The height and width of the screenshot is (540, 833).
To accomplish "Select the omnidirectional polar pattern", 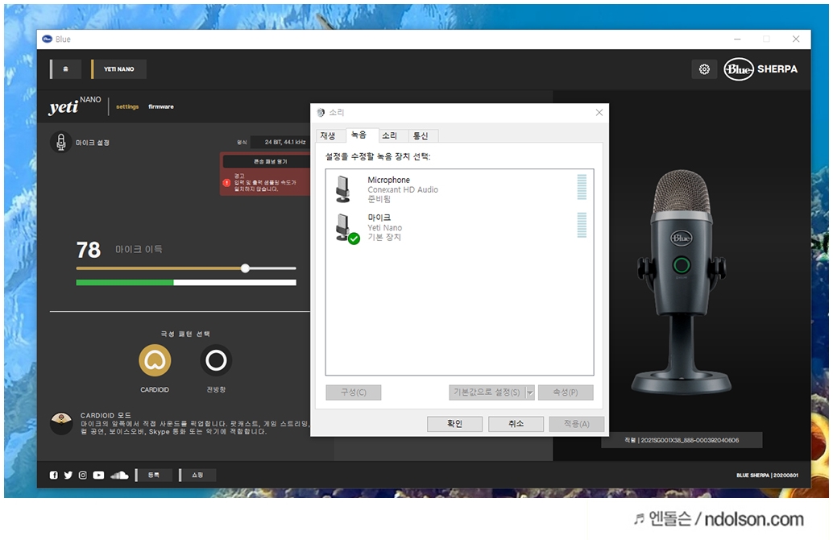I will [216, 360].
